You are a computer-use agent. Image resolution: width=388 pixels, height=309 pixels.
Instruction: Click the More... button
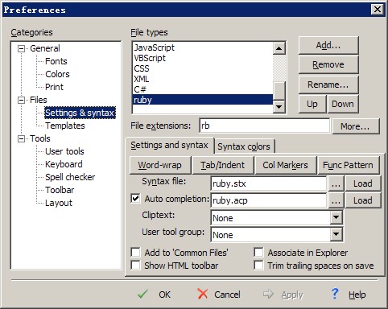click(x=356, y=126)
